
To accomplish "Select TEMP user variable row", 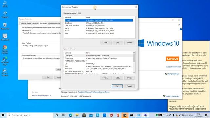I will pyautogui.click(x=98, y=31).
